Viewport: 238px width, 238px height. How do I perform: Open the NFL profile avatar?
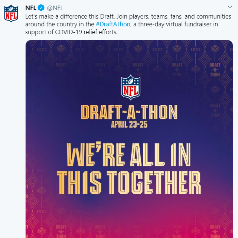11,14
